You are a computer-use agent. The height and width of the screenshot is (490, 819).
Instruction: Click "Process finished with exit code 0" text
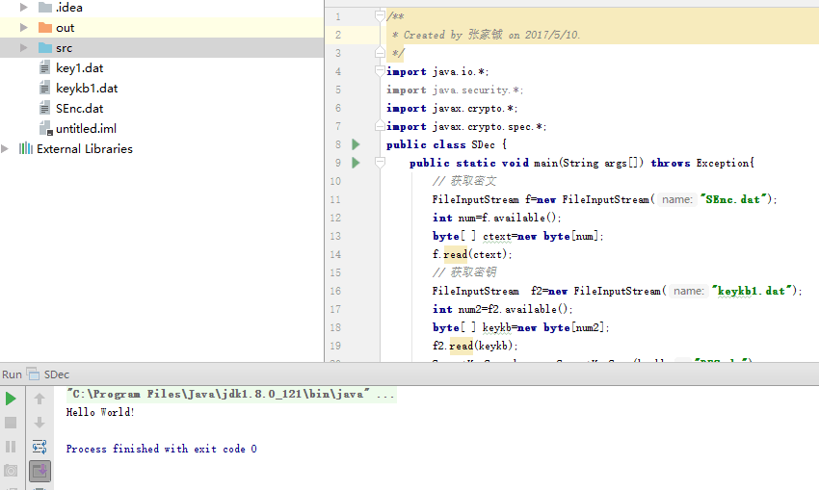pos(162,449)
